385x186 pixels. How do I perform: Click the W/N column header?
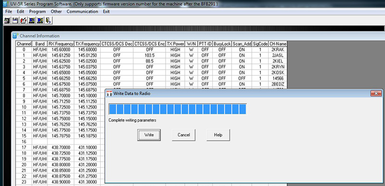[x=191, y=44]
